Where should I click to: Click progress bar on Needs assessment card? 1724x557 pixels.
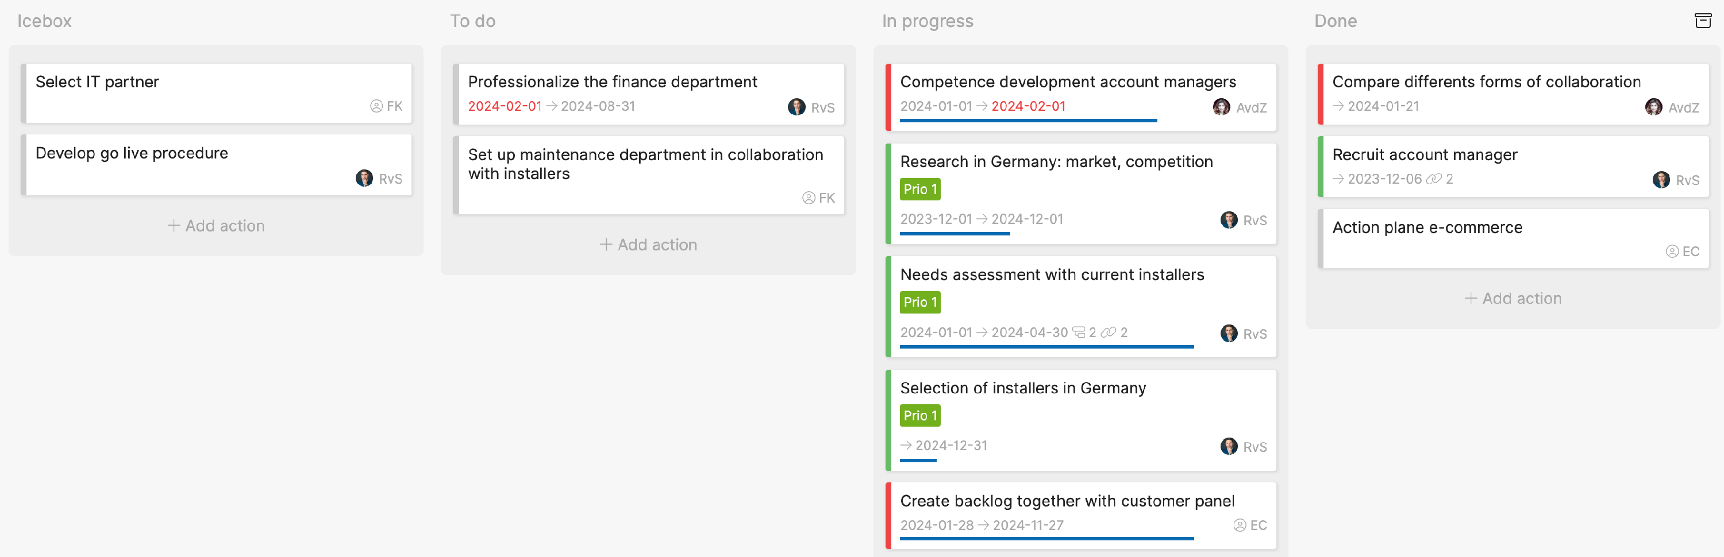[1046, 346]
